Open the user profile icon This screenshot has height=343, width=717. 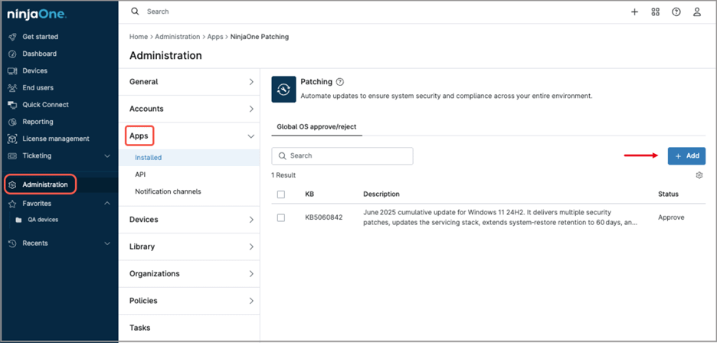(697, 12)
